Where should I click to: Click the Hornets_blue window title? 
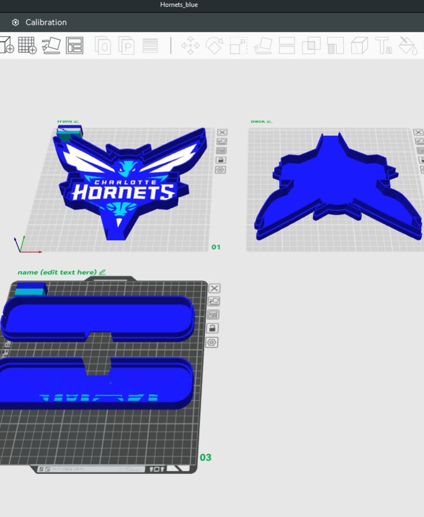[179, 5]
